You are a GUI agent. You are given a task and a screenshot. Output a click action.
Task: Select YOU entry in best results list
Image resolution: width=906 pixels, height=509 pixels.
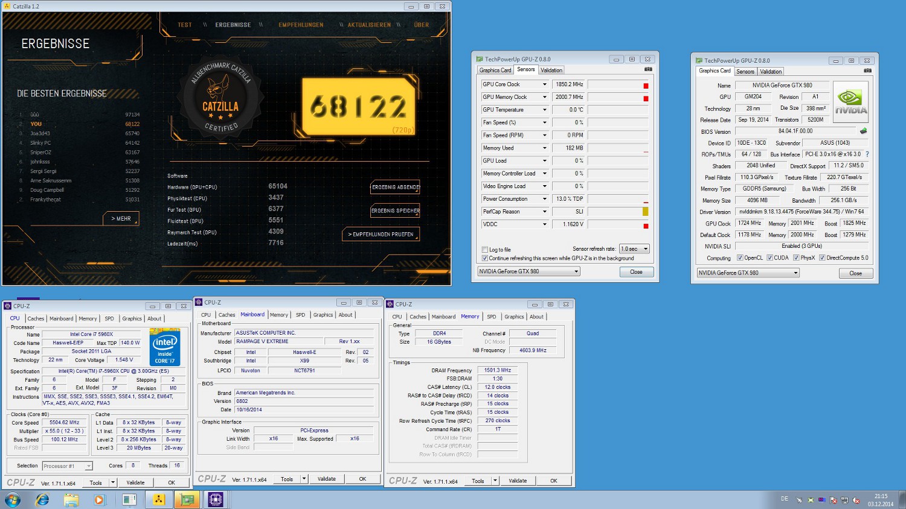pyautogui.click(x=79, y=124)
